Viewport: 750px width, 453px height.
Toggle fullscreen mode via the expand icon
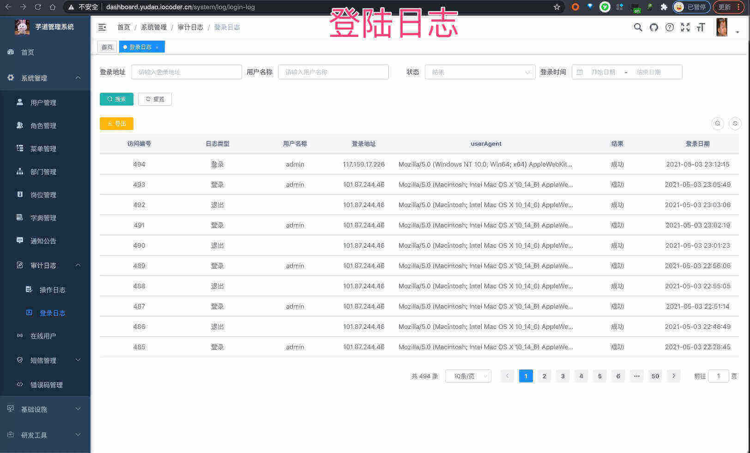pyautogui.click(x=685, y=27)
